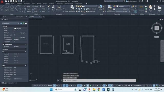Collapse the Misc properties section

click(26, 65)
